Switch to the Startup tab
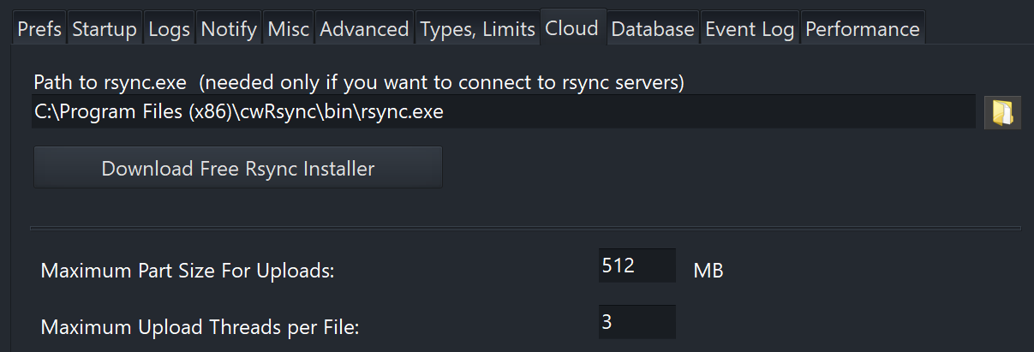 [105, 29]
